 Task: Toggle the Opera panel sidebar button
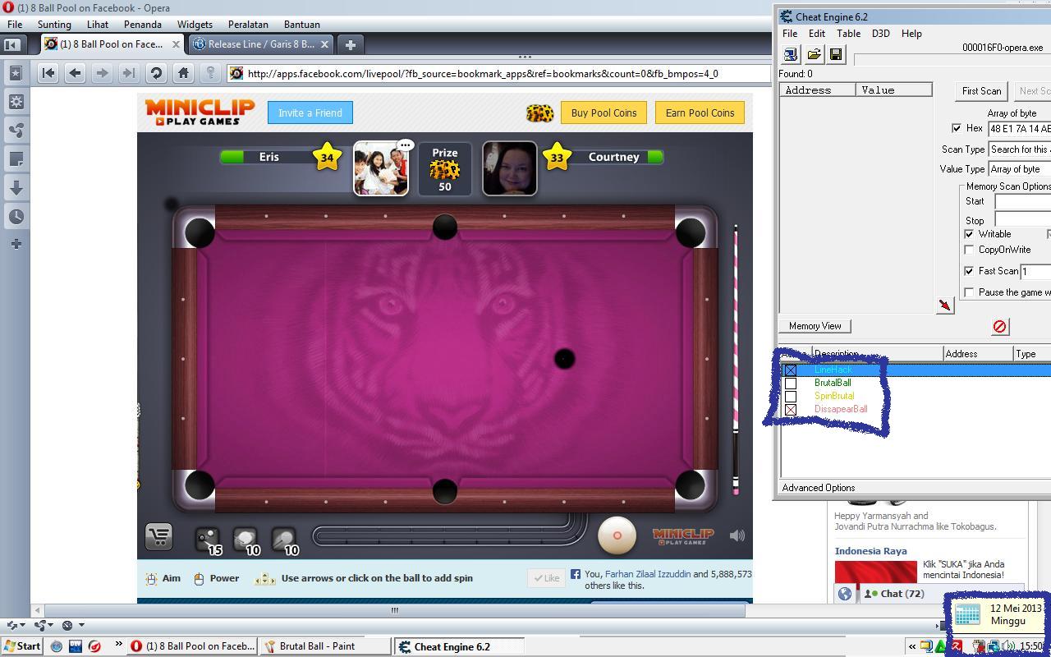(x=12, y=44)
